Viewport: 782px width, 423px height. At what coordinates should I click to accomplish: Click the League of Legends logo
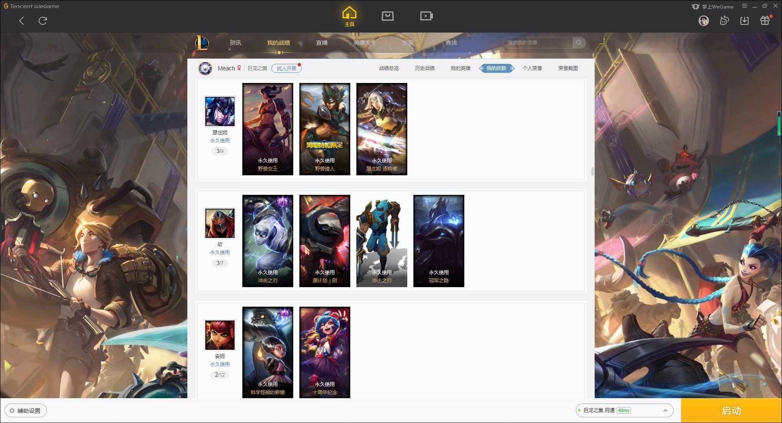coord(202,43)
